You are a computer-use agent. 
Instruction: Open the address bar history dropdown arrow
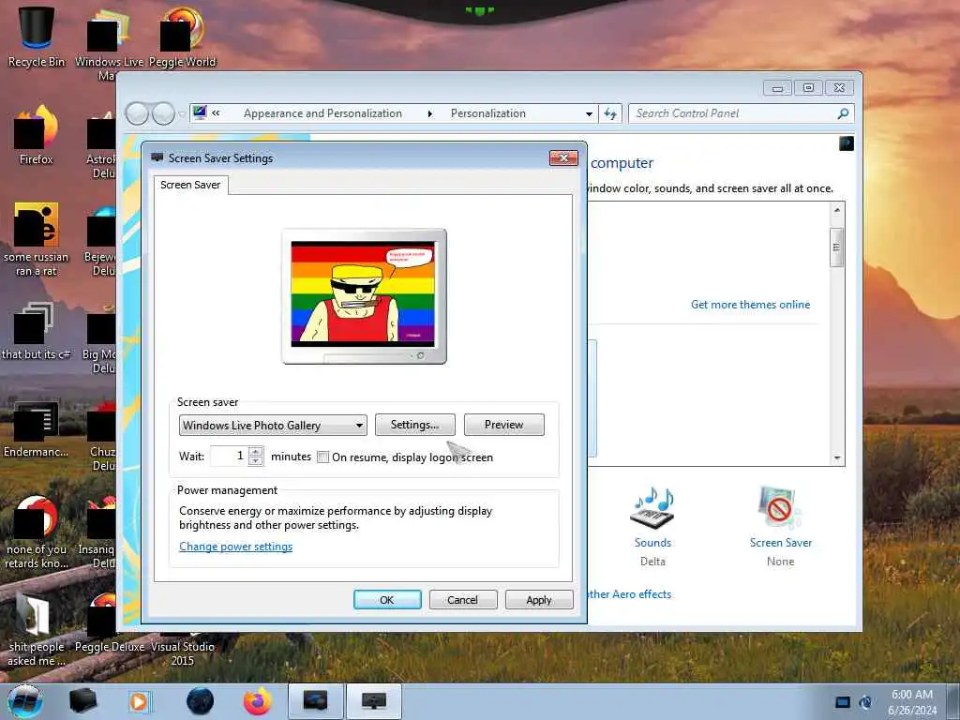(x=589, y=113)
